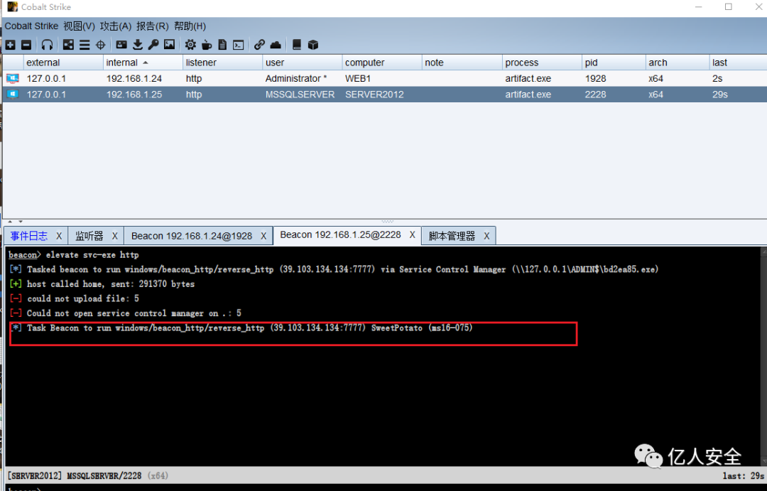Open credentials via ID card icon
Viewport: 767px width, 491px height.
coord(121,45)
